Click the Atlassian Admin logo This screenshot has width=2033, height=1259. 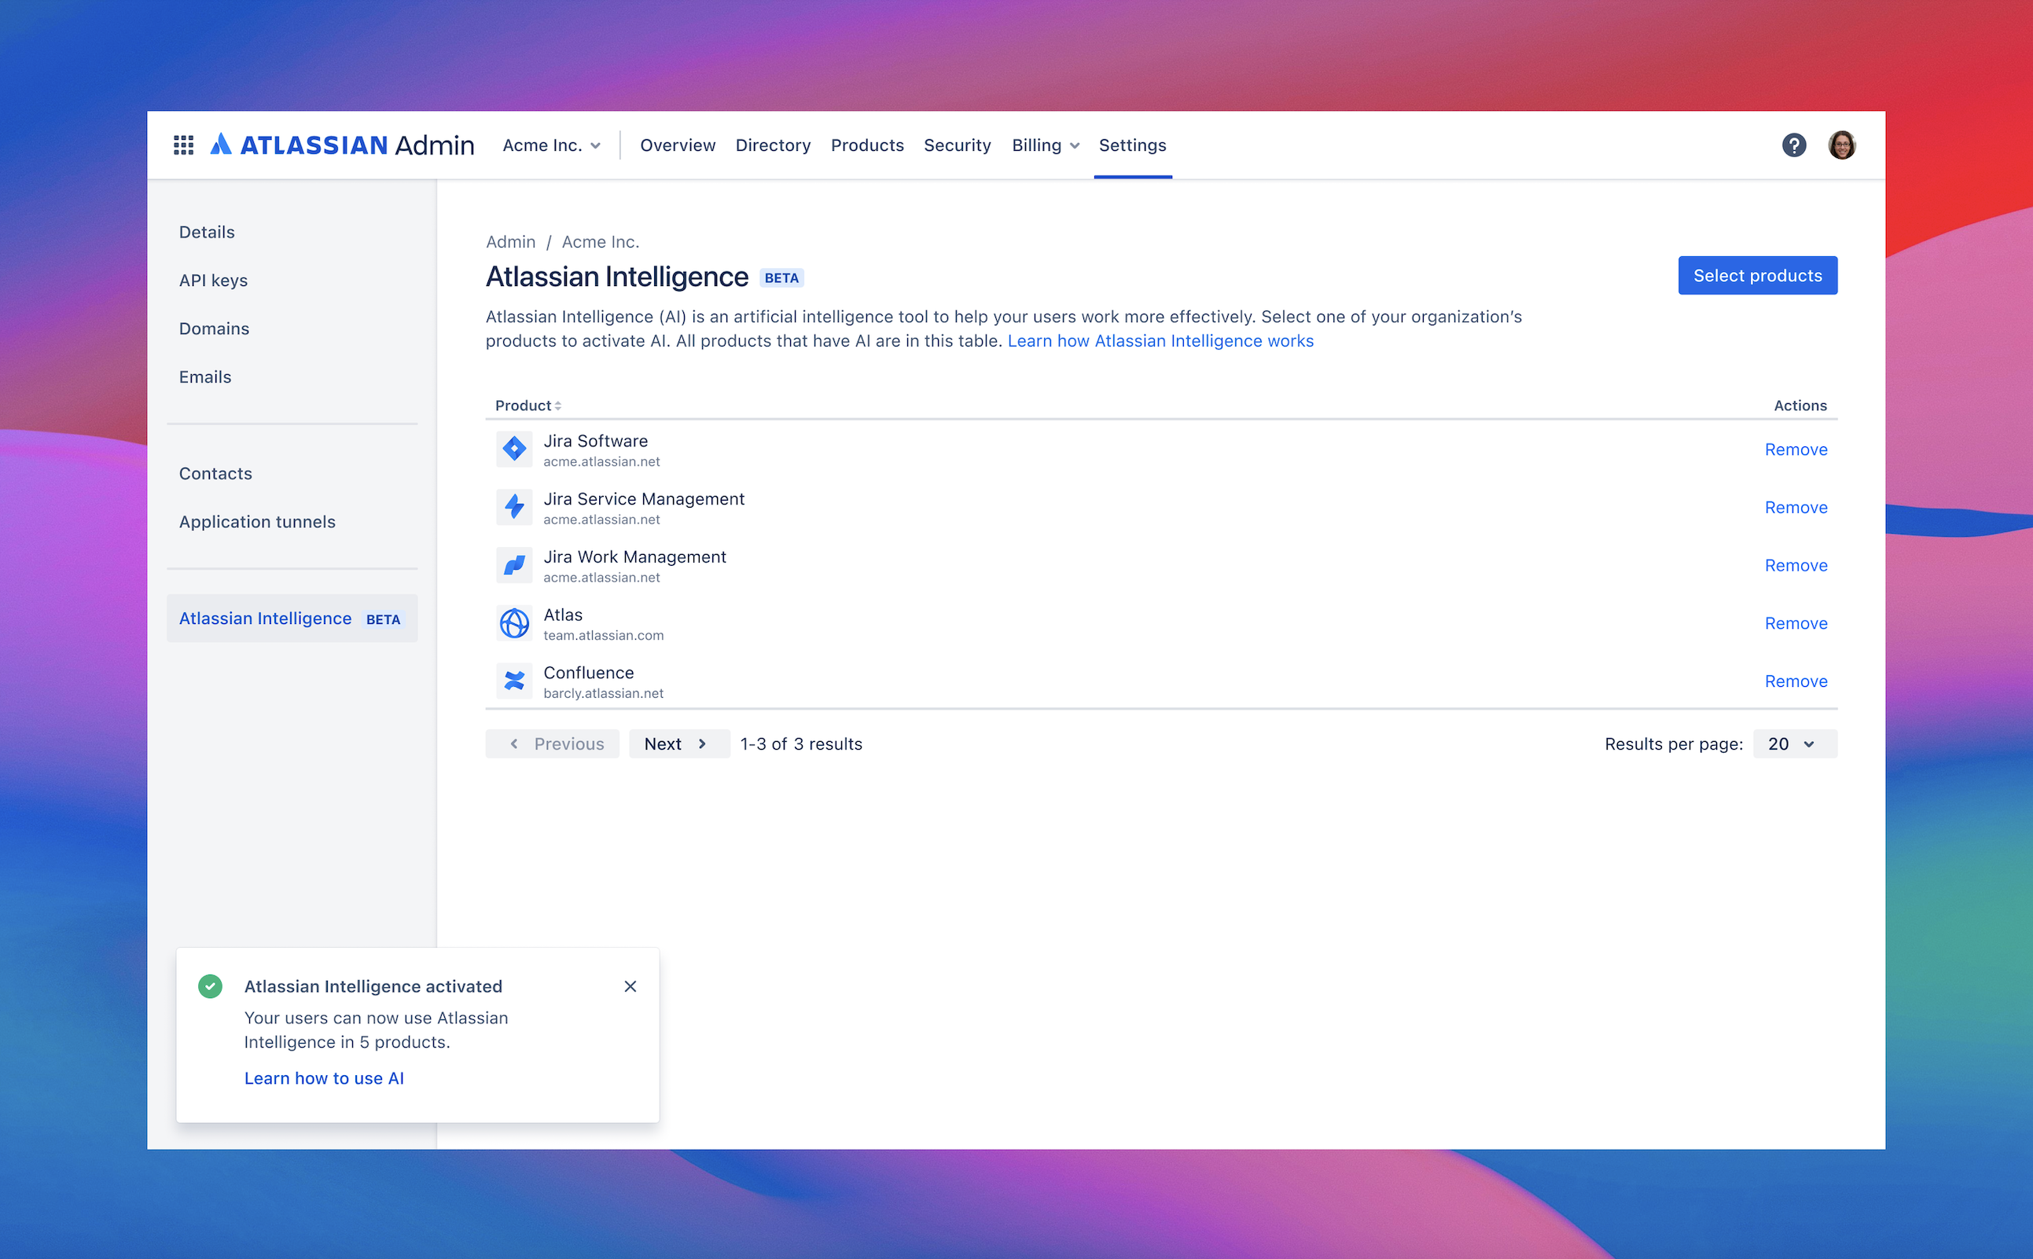(341, 145)
